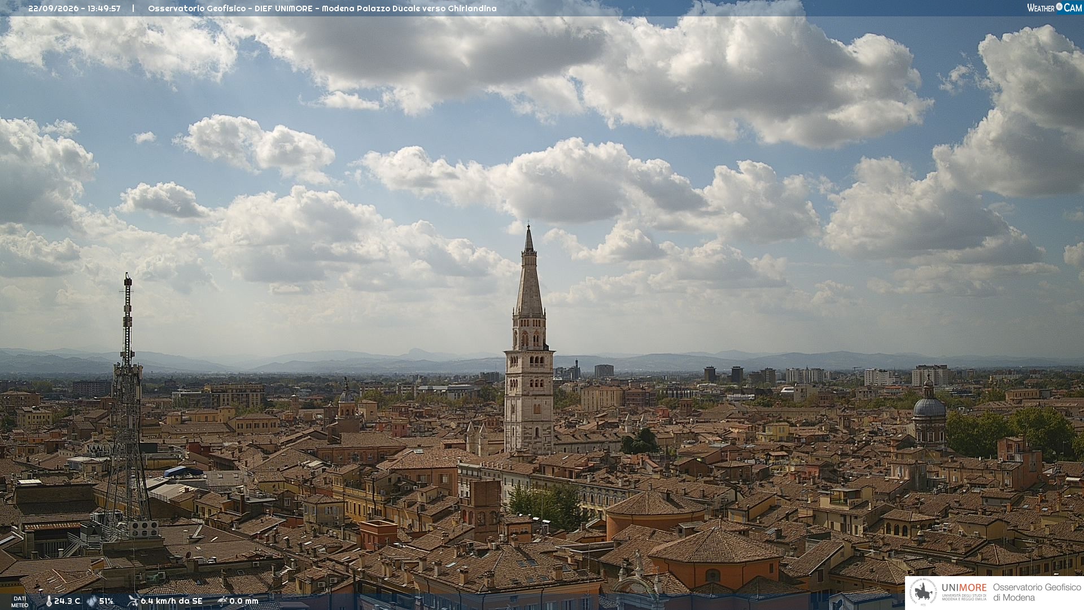Click the wind anemometer icon
The width and height of the screenshot is (1084, 610).
coord(133,601)
